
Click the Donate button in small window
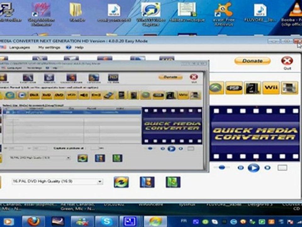click(x=170, y=77)
